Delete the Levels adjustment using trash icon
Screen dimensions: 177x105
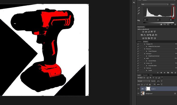tap(175, 24)
